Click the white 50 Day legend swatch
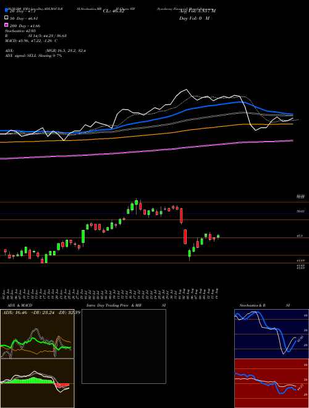The image size is (309, 408). click(6, 18)
